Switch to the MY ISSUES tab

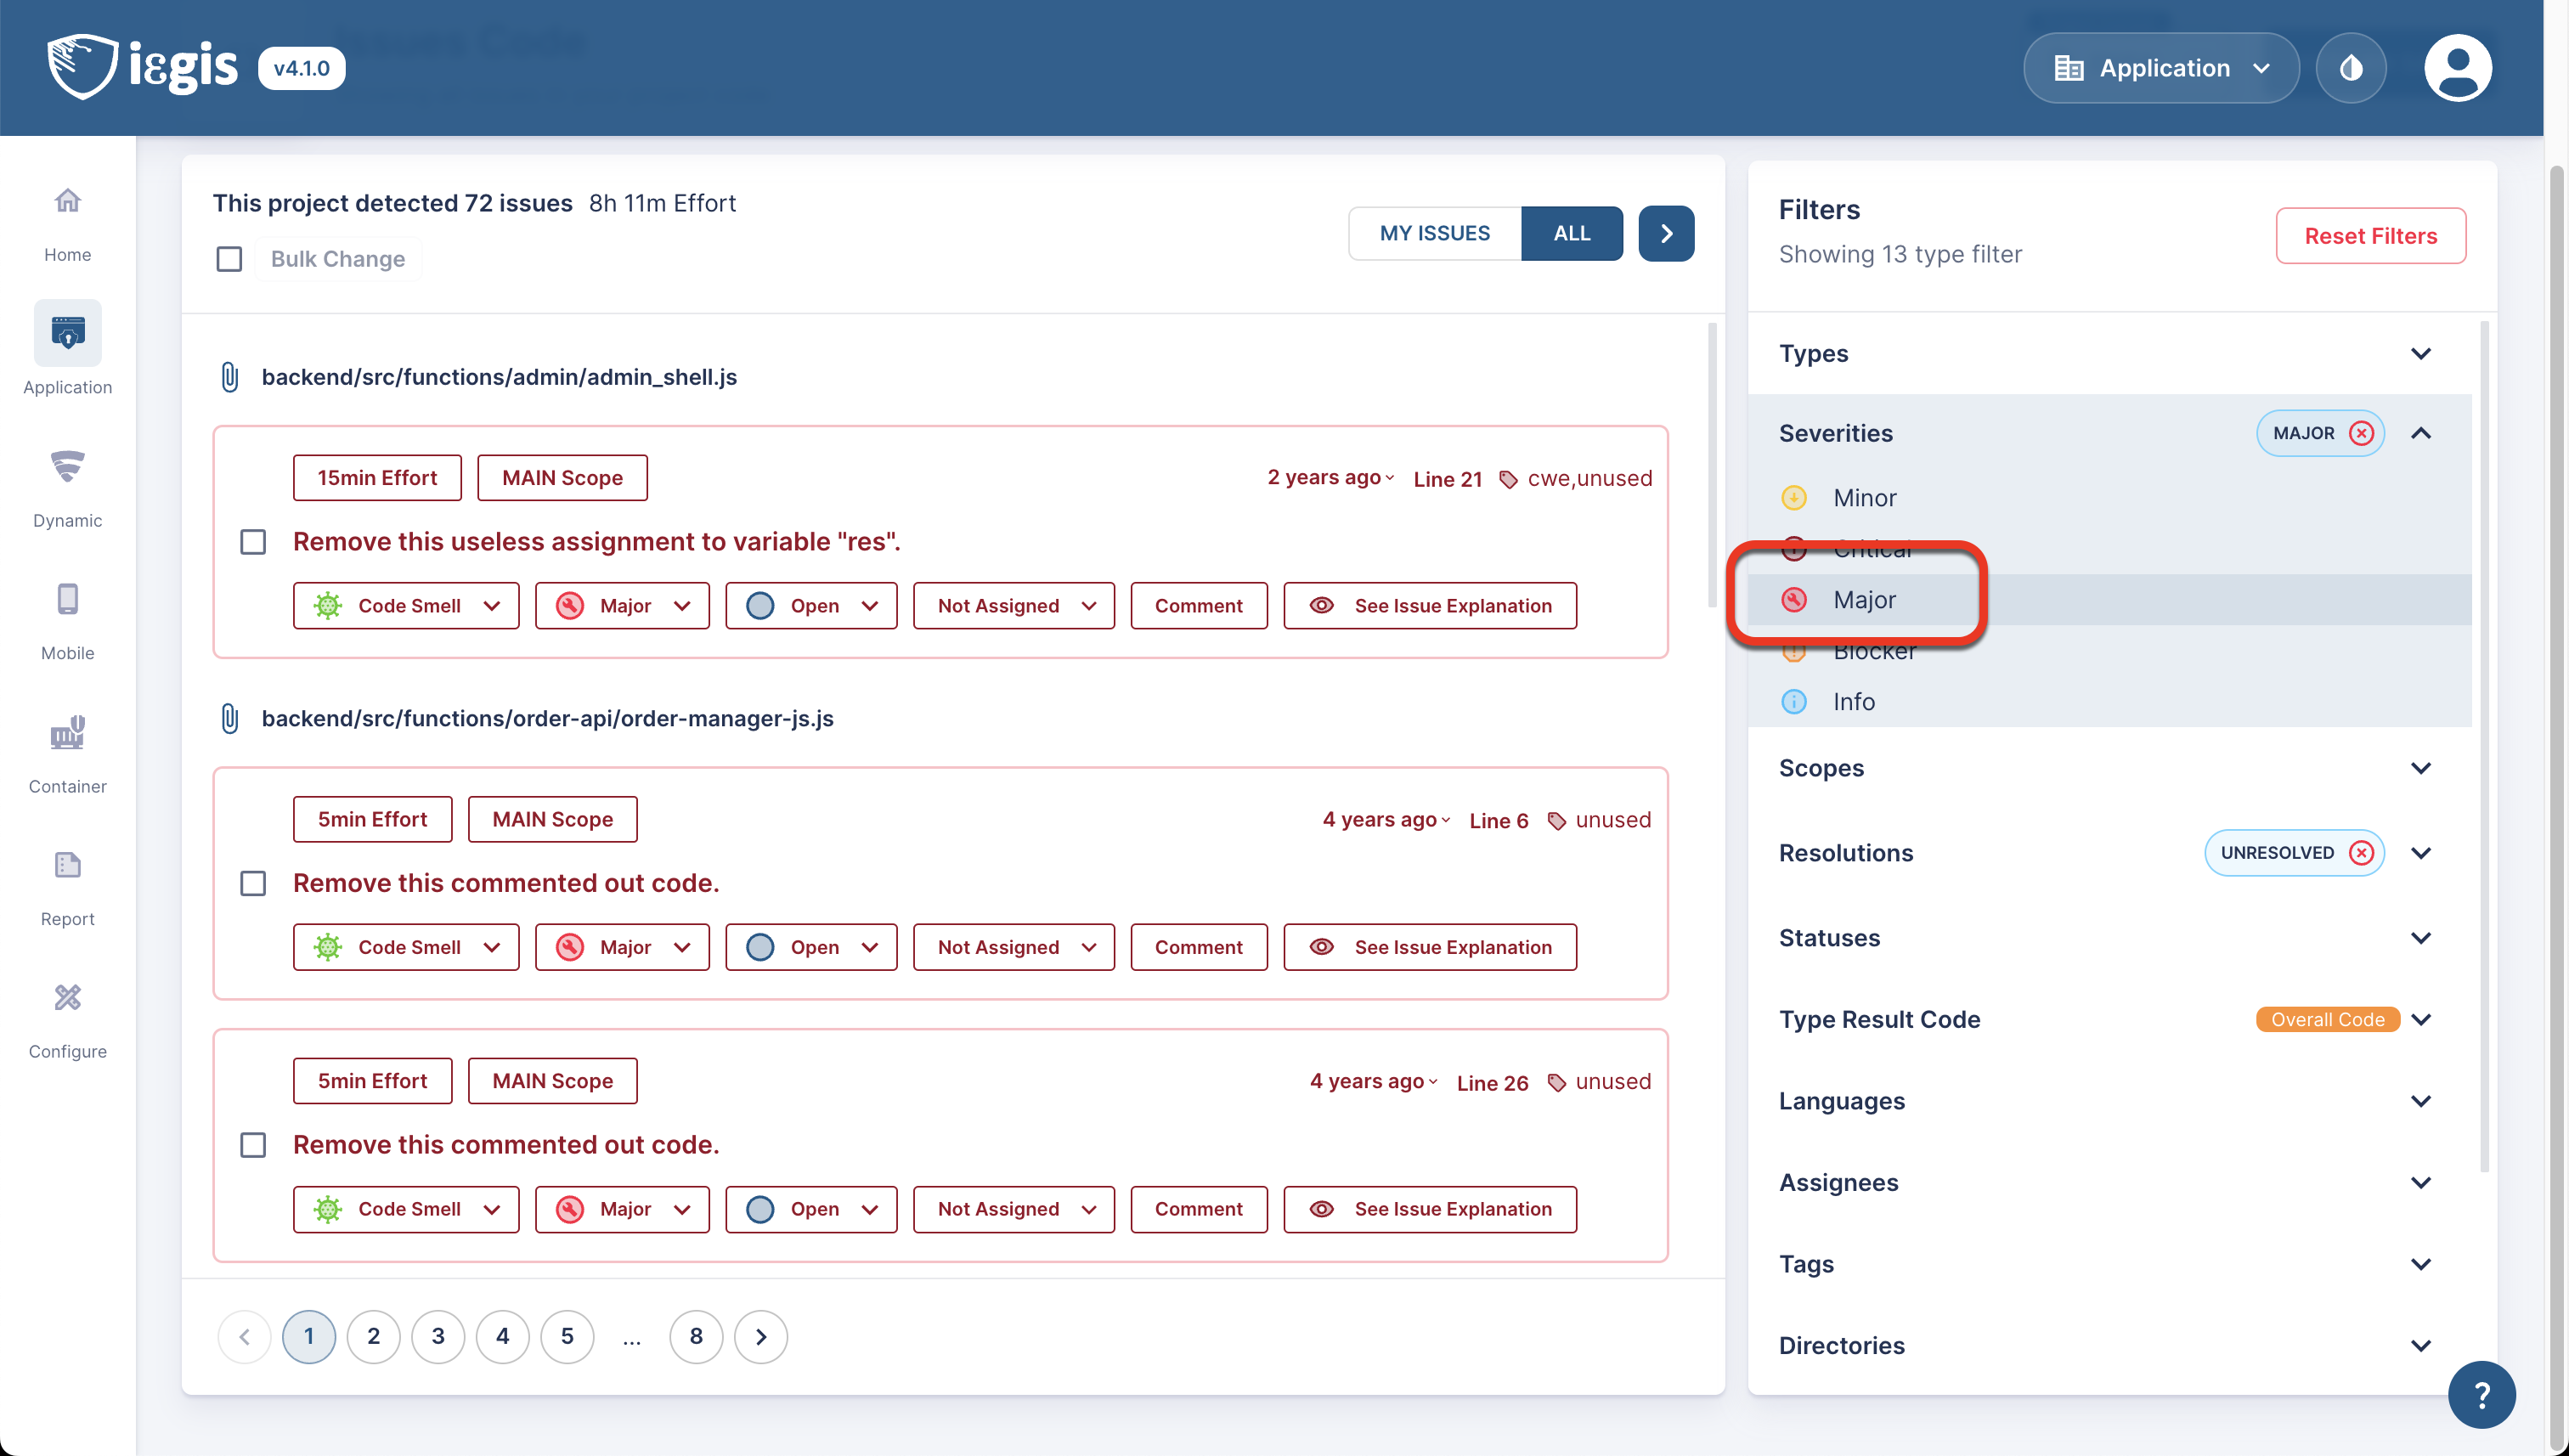pyautogui.click(x=1434, y=233)
